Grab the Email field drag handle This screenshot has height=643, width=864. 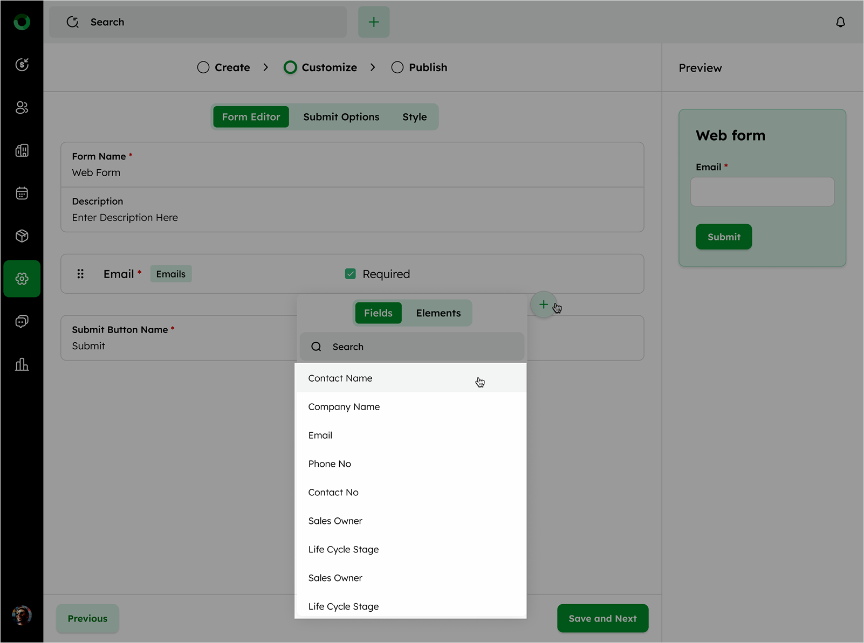pos(80,274)
